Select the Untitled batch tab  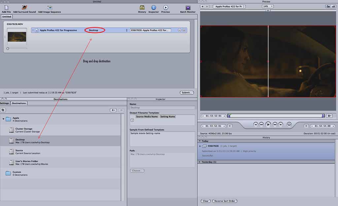click(x=7, y=16)
